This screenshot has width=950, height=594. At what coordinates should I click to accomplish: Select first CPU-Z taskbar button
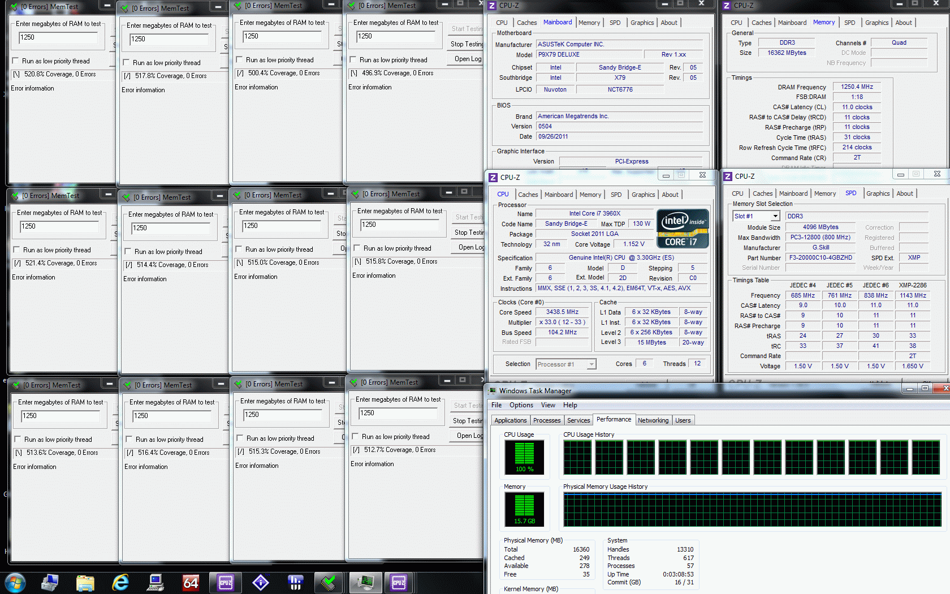tap(226, 582)
